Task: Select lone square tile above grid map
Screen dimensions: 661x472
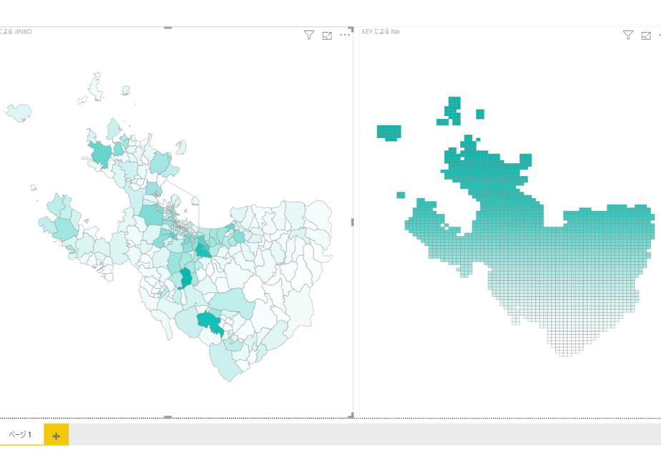Action: tap(480, 114)
